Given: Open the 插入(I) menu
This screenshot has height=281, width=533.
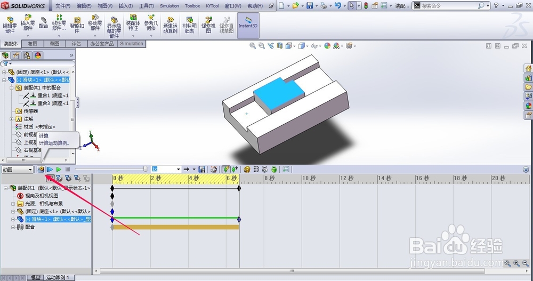Looking at the screenshot, I should click(x=126, y=6).
